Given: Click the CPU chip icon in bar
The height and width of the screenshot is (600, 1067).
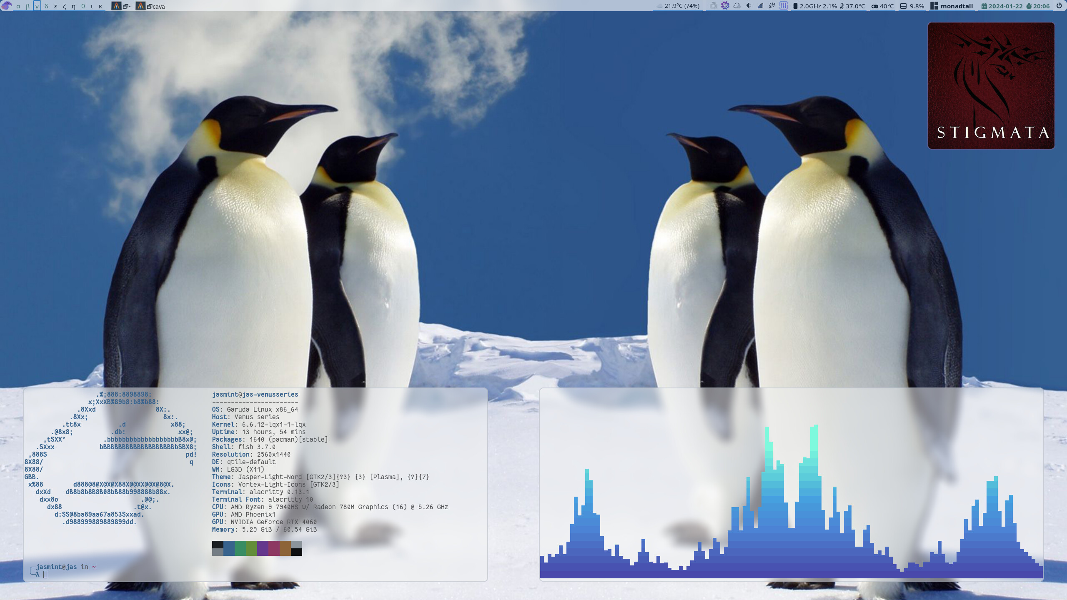Looking at the screenshot, I should pos(795,6).
